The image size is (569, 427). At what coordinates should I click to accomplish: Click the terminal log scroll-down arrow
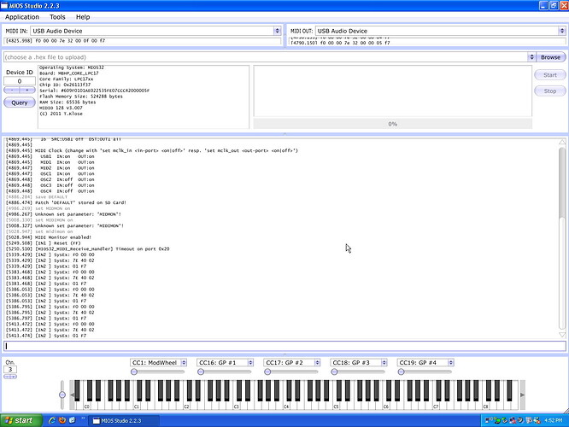(562, 335)
